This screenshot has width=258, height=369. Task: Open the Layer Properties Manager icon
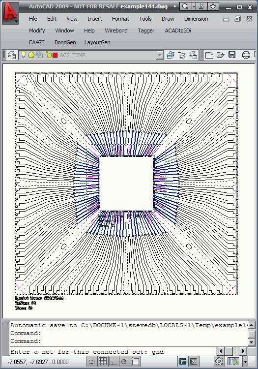pos(12,55)
